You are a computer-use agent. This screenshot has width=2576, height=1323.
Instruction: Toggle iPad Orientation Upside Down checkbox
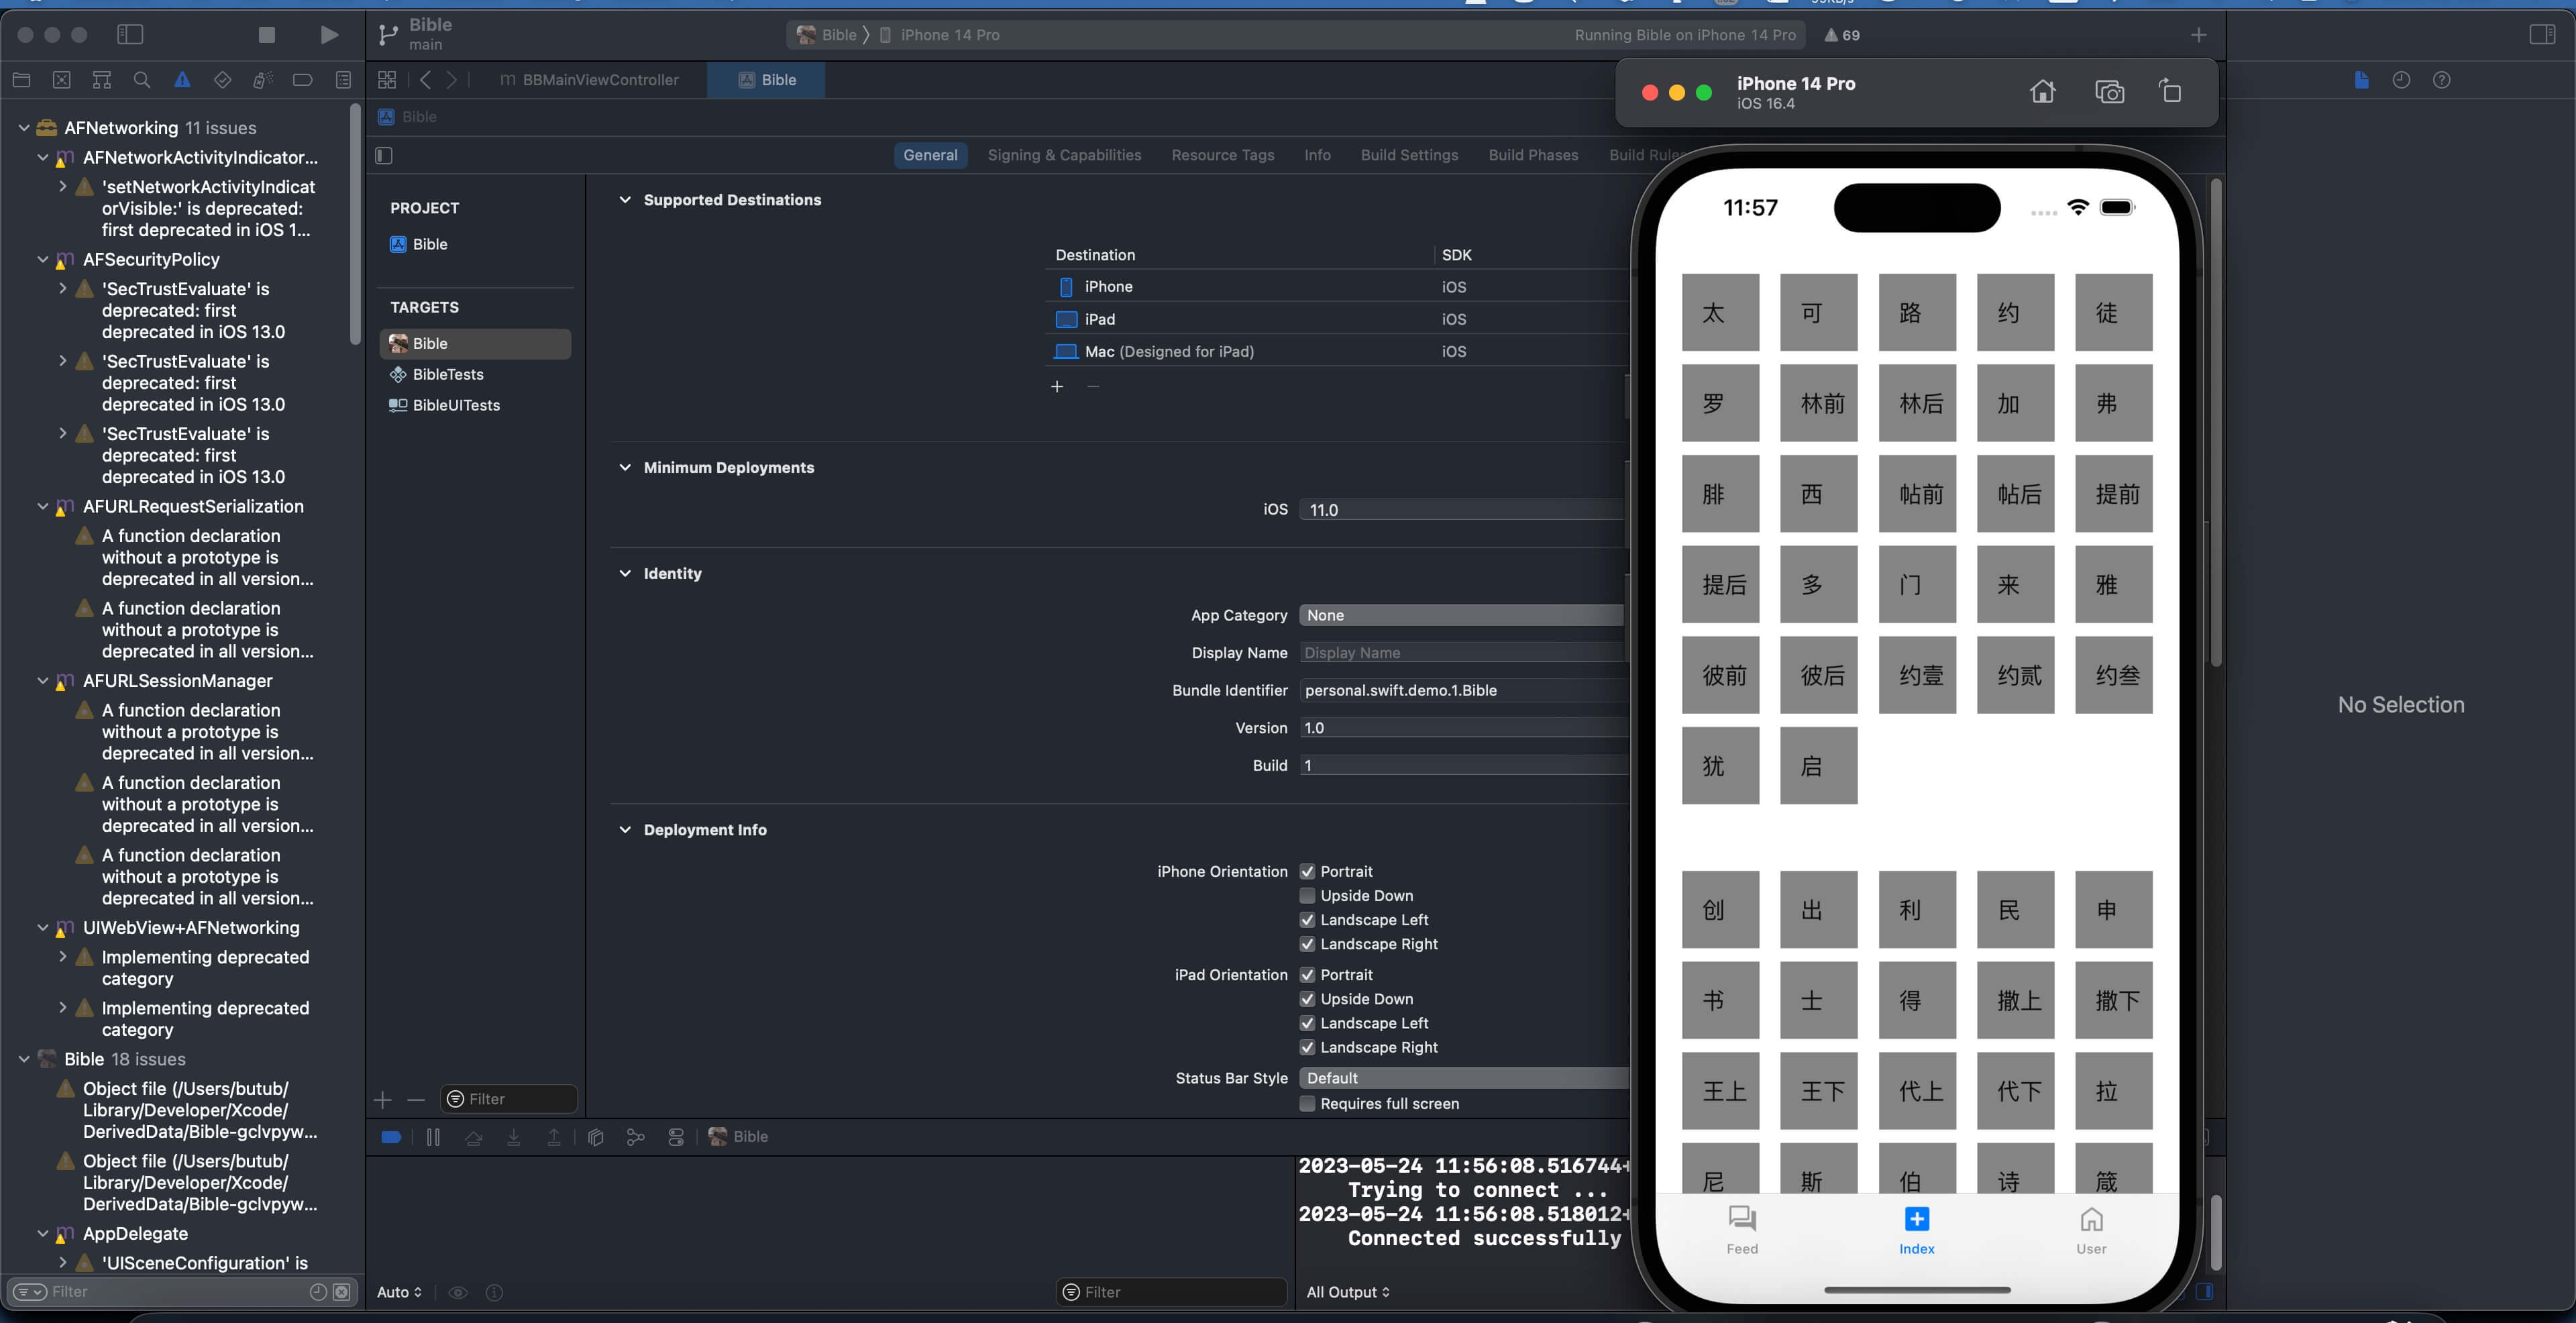[x=1307, y=999]
